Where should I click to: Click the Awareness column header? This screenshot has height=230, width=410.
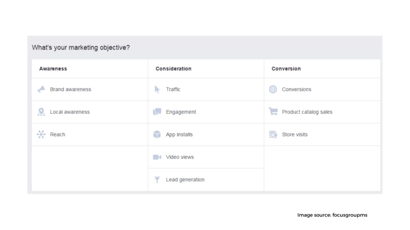[53, 69]
